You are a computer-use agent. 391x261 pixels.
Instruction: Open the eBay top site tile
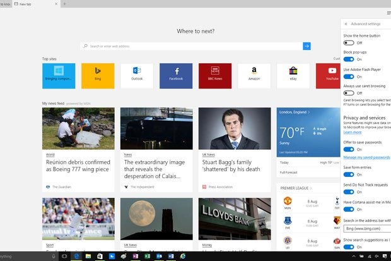293,76
